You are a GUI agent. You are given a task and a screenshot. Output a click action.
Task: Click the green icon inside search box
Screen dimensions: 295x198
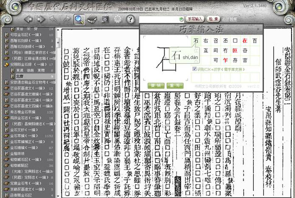181,19
